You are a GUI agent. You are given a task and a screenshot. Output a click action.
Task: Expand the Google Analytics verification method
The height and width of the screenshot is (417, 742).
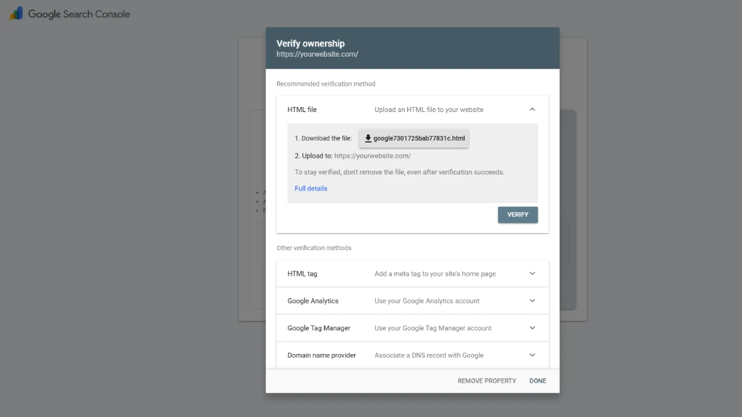click(x=532, y=300)
